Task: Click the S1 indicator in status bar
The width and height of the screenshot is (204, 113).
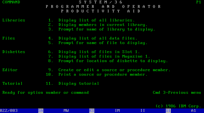Action: (x=168, y=111)
